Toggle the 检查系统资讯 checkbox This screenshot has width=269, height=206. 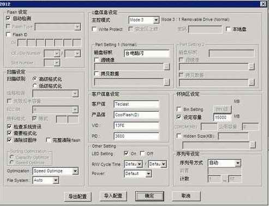[9, 126]
